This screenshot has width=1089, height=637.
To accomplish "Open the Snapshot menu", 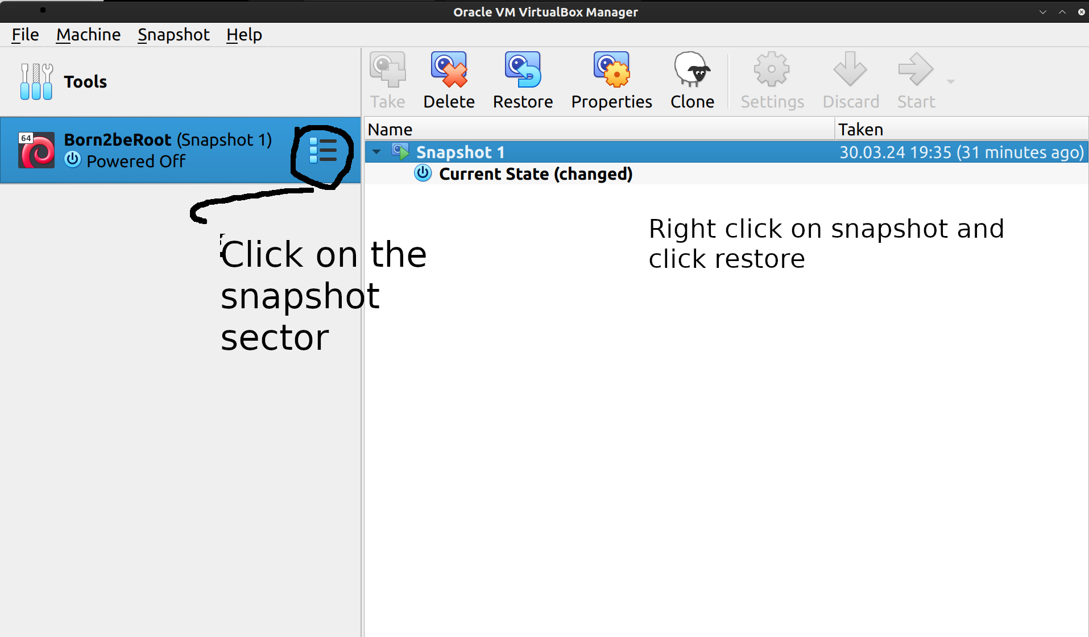I will [x=173, y=35].
